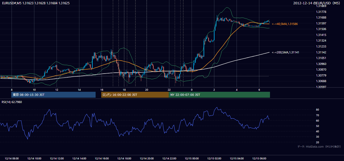Click the 1.31688 price axis label
The width and height of the screenshot is (344, 161).
pos(321,17)
